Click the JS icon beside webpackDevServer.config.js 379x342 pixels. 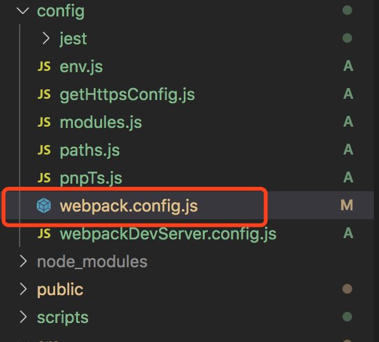(x=44, y=233)
